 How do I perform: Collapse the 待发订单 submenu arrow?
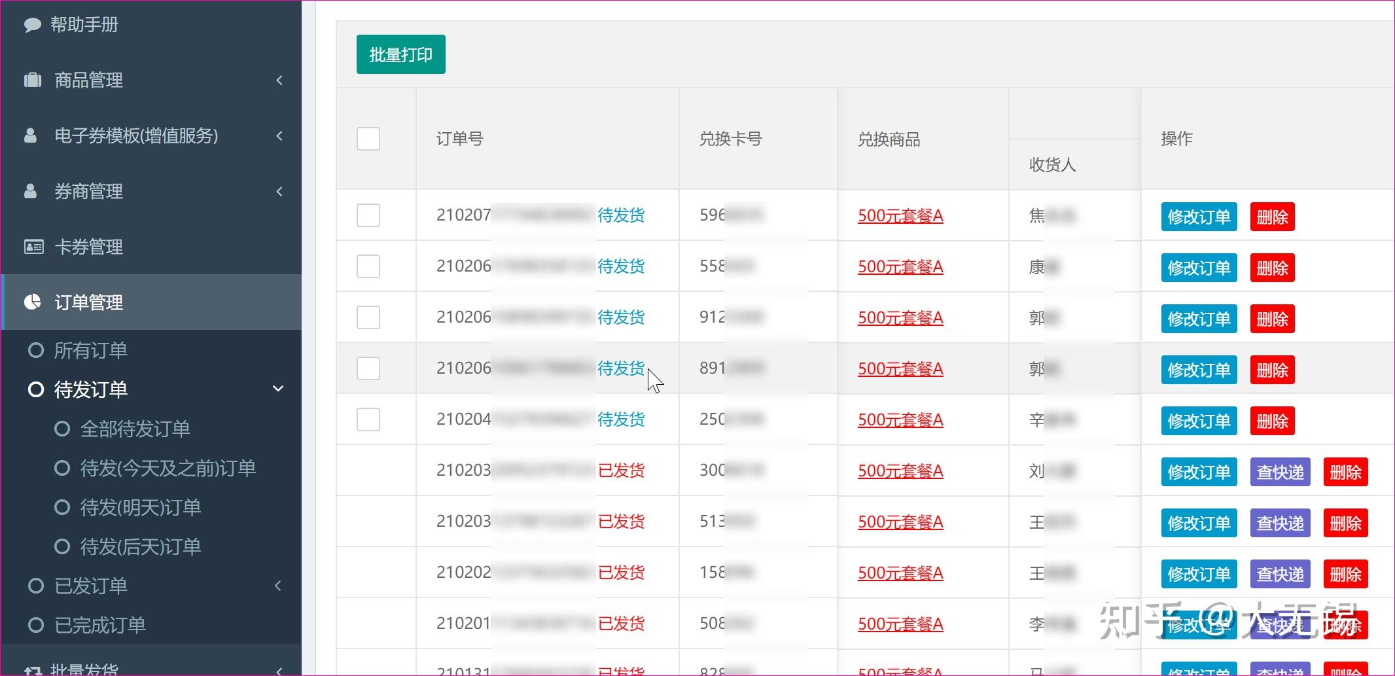click(x=278, y=389)
